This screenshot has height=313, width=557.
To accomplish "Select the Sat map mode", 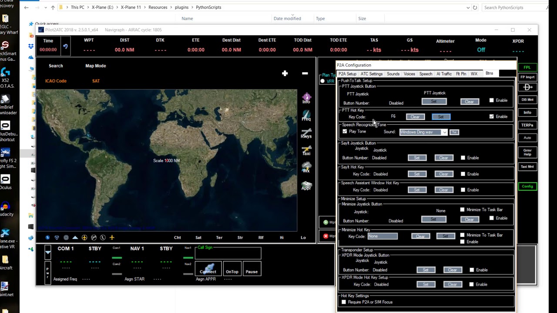I will point(198,237).
